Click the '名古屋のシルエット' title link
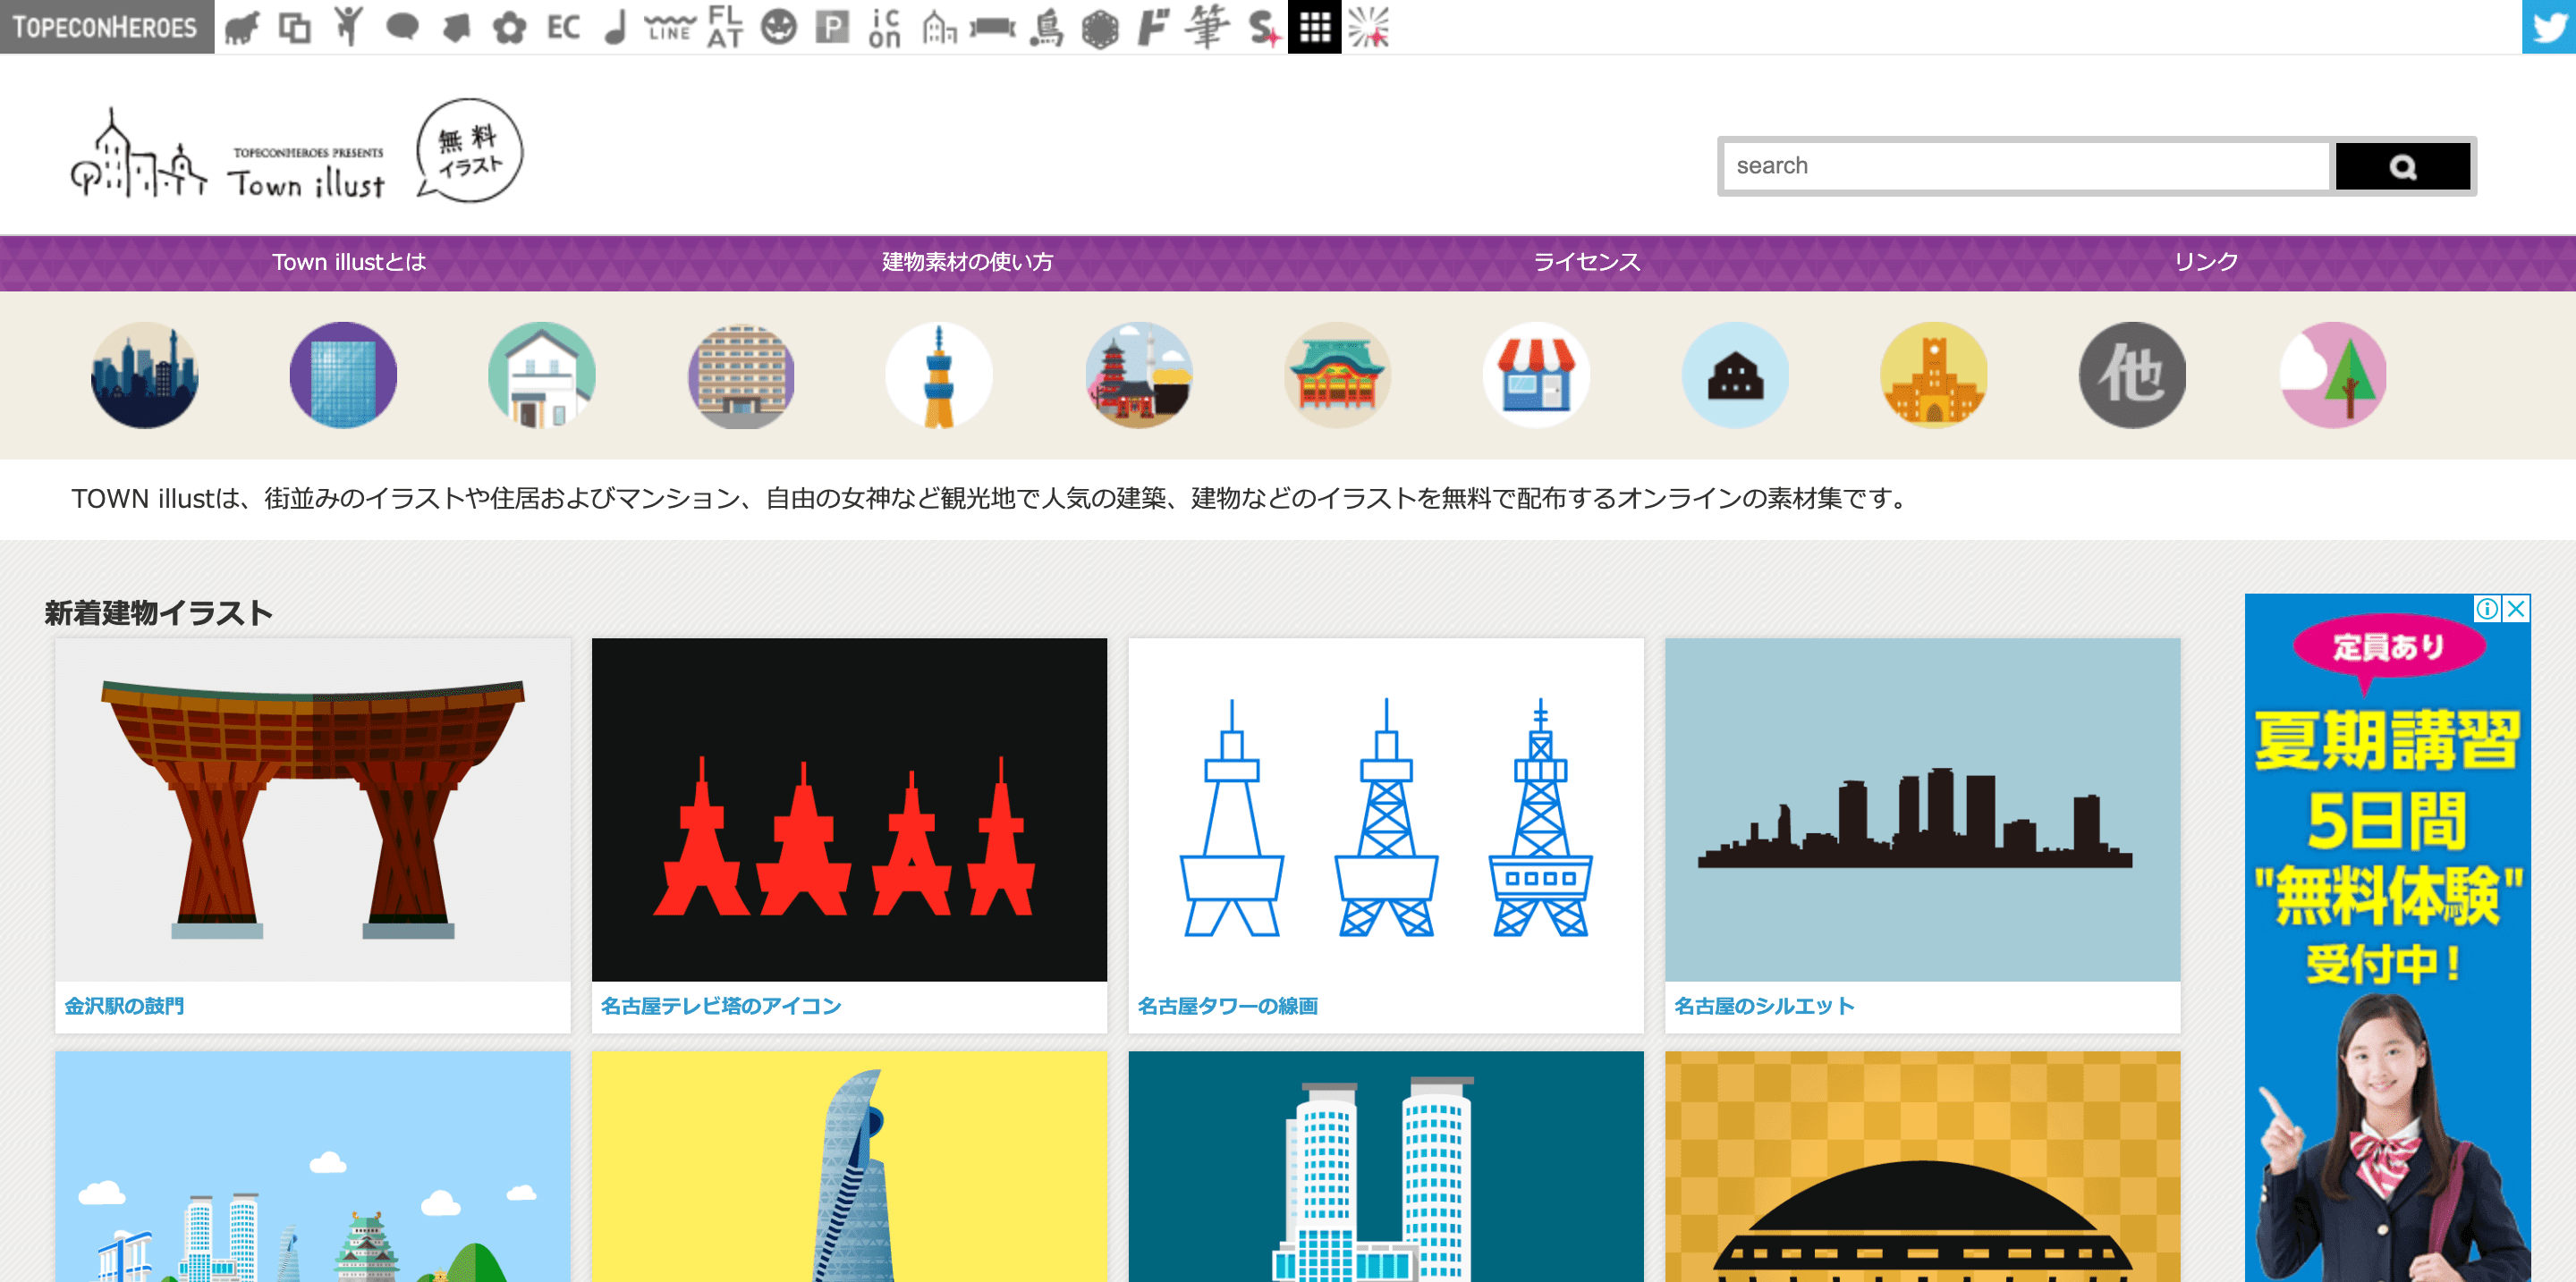 click(x=1764, y=1007)
